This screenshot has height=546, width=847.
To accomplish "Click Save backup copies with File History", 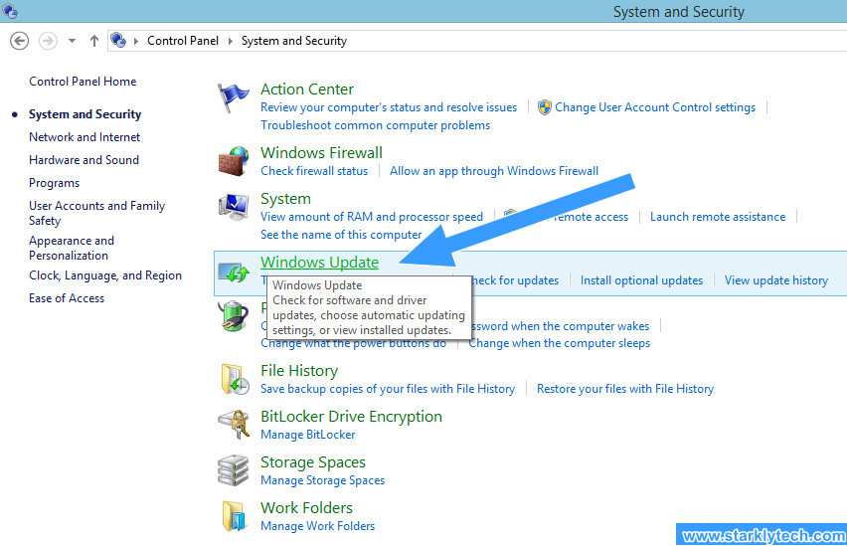I will [x=388, y=389].
